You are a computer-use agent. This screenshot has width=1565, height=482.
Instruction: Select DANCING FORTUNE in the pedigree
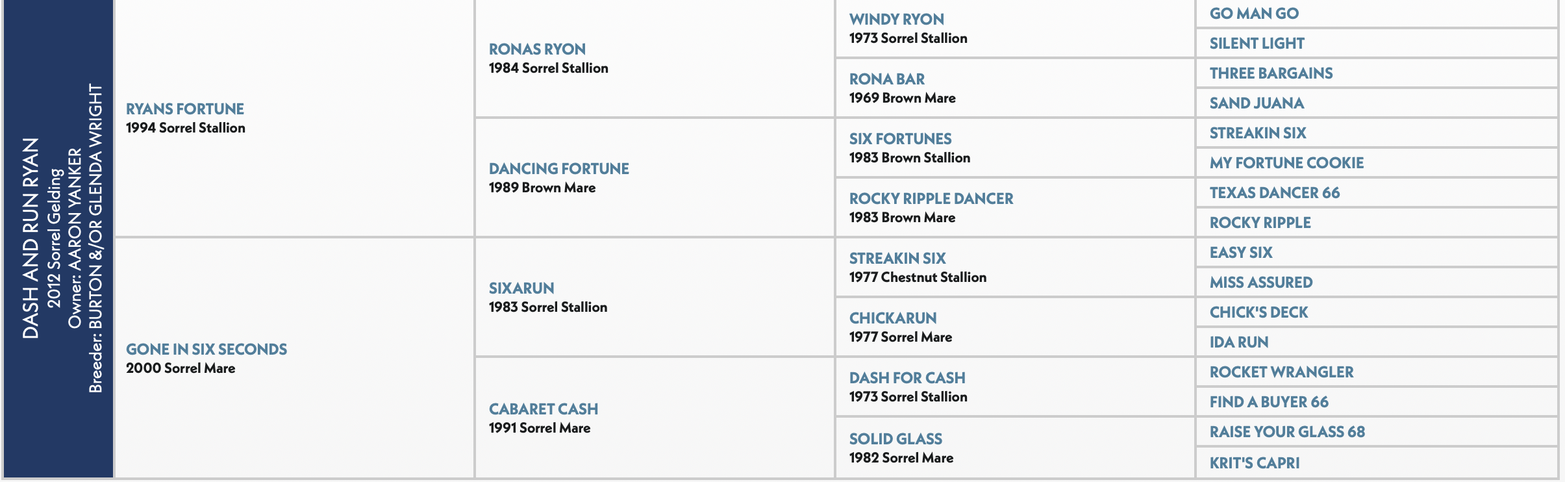click(x=559, y=169)
